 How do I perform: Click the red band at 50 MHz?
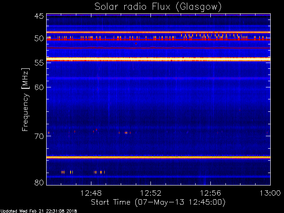[158, 39]
